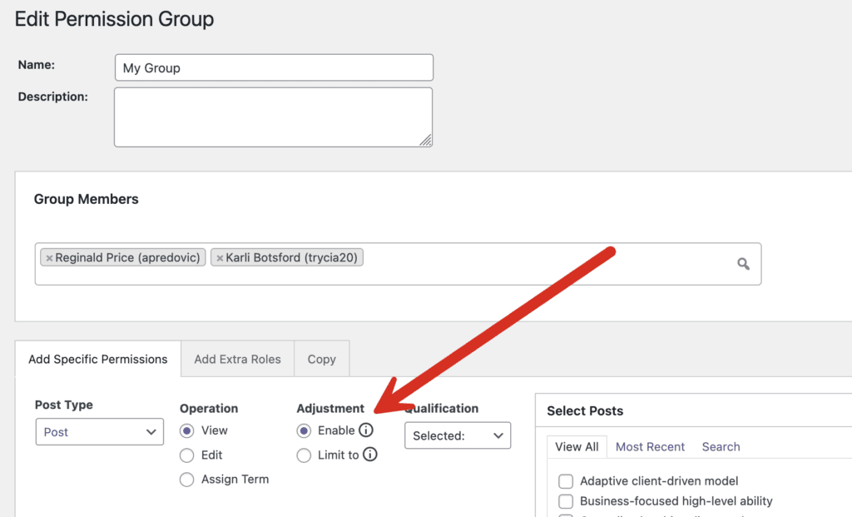The image size is (852, 517).
Task: Click the Description text area
Action: tap(273, 117)
